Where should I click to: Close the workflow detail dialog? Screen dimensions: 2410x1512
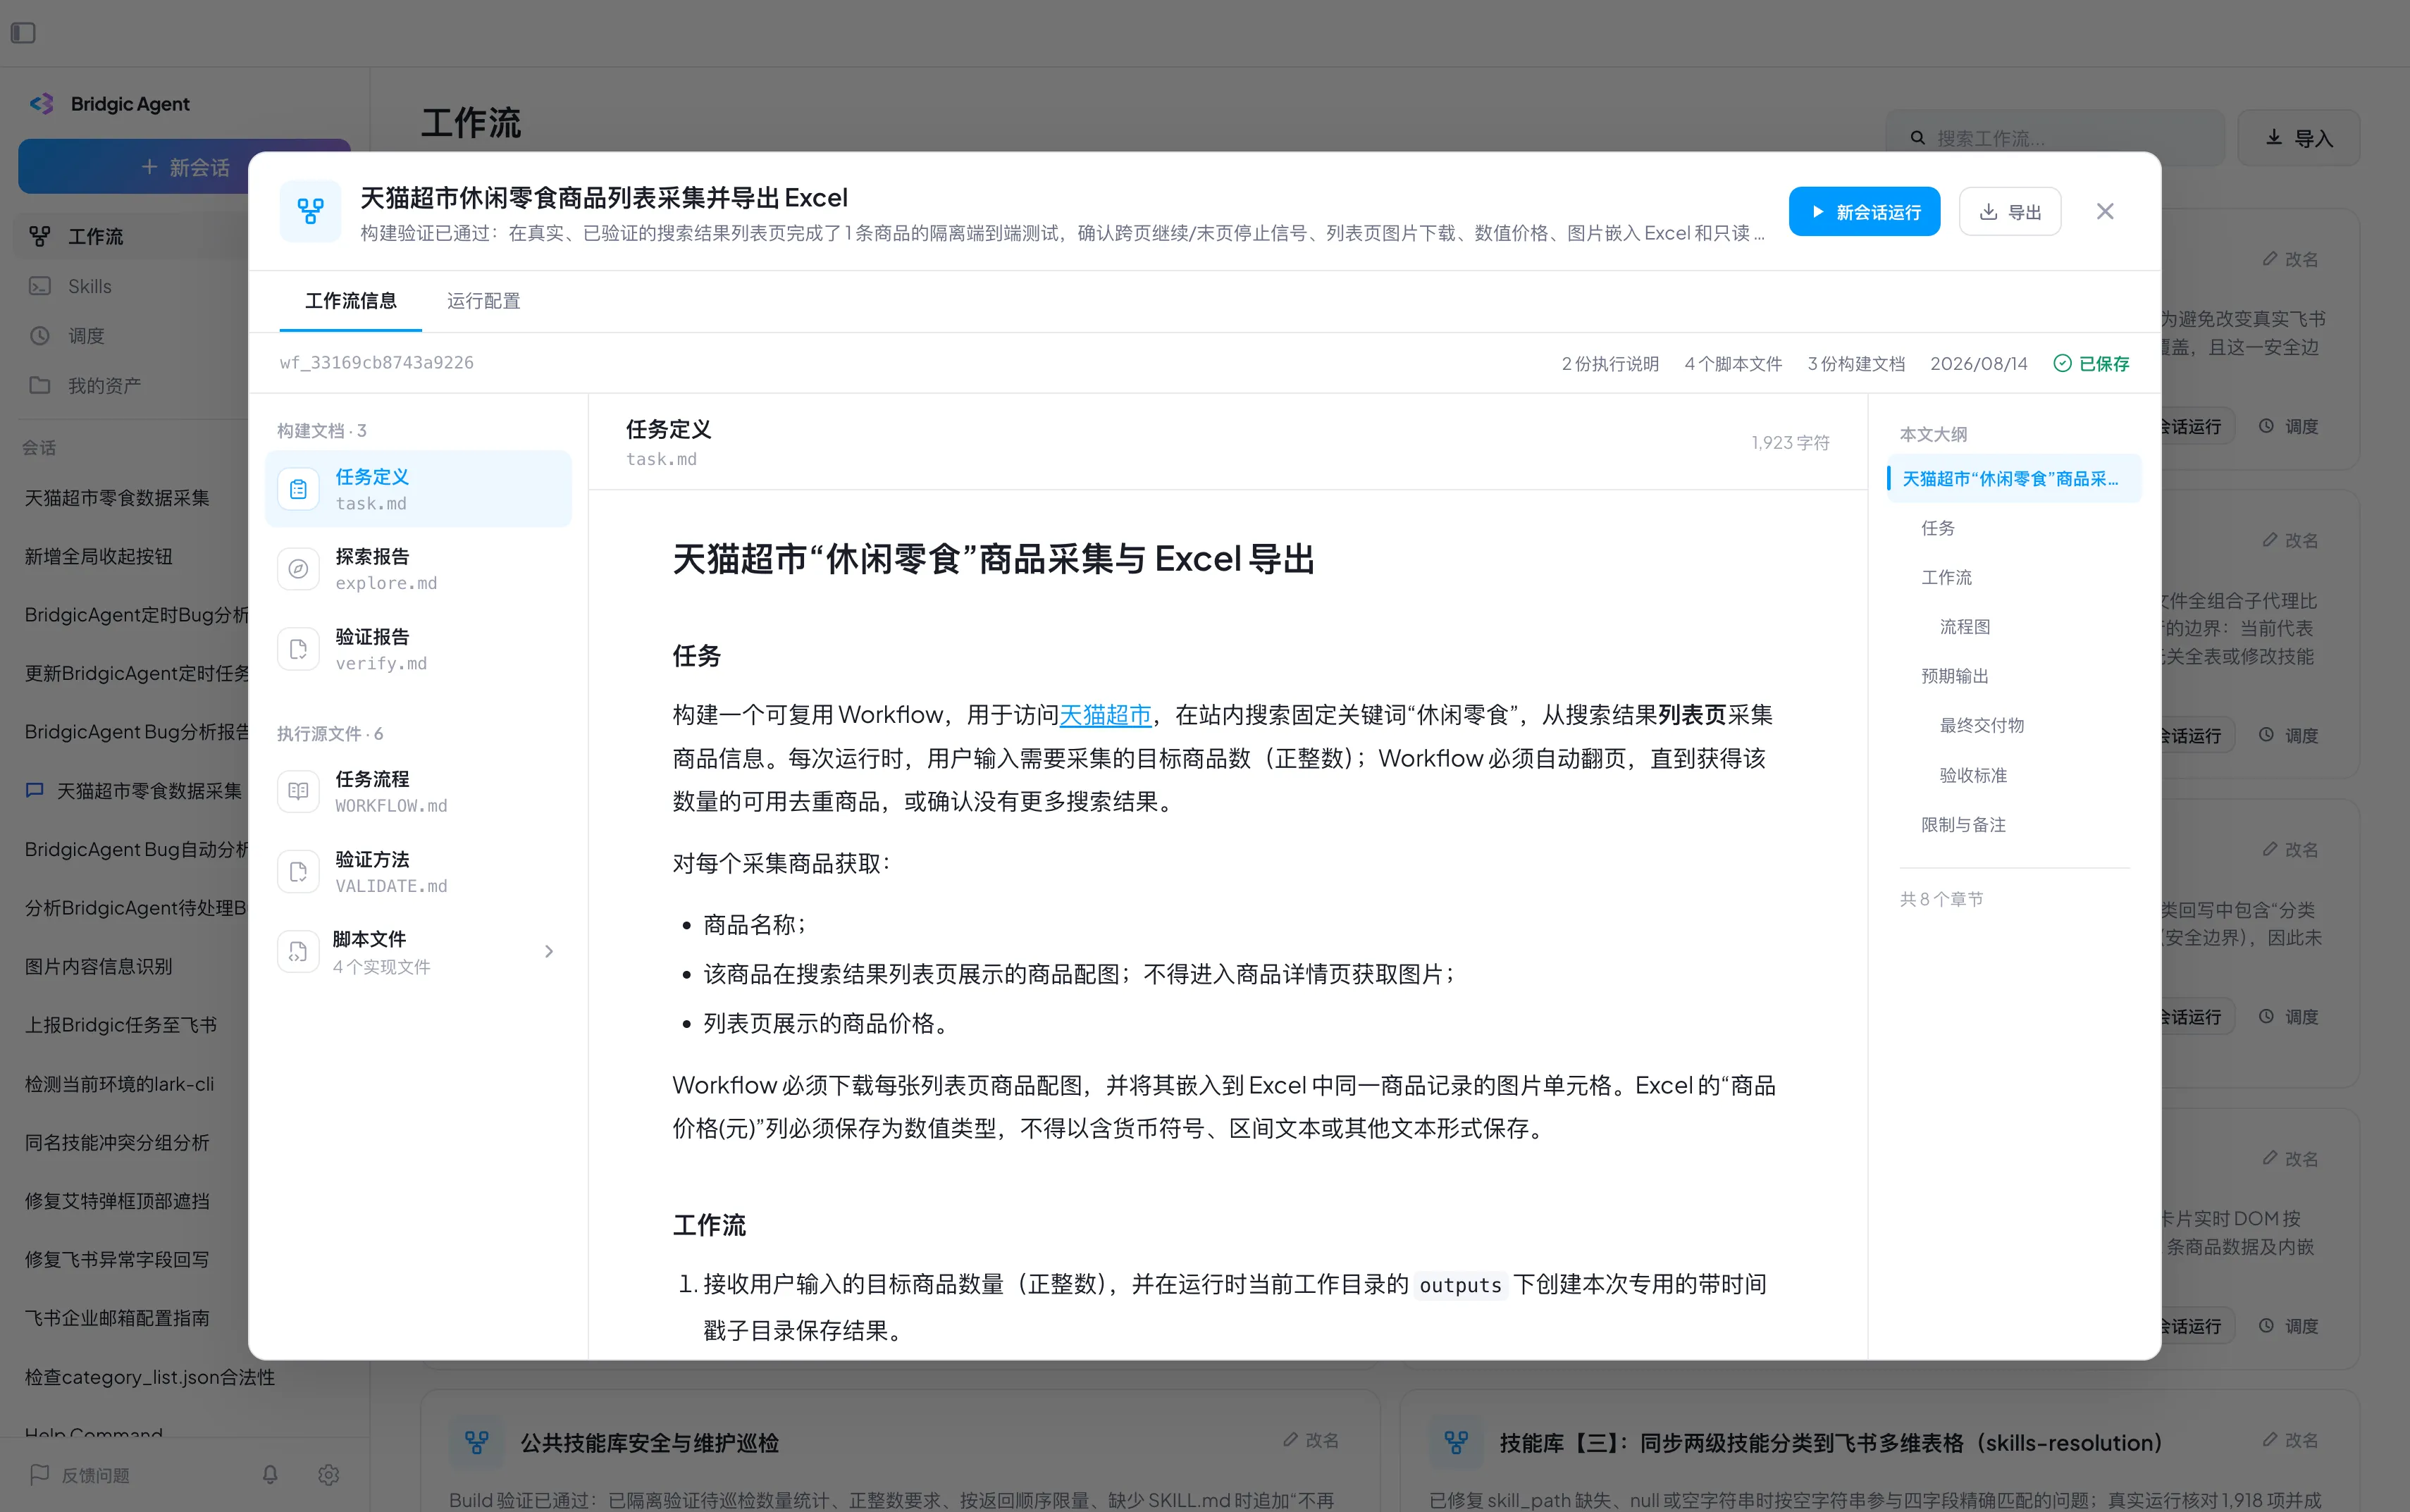[x=2105, y=212]
